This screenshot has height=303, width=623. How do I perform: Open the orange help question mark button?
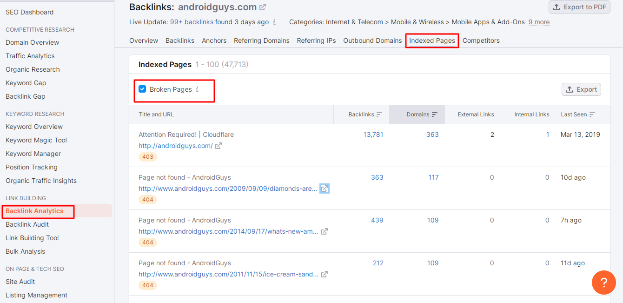(x=604, y=282)
